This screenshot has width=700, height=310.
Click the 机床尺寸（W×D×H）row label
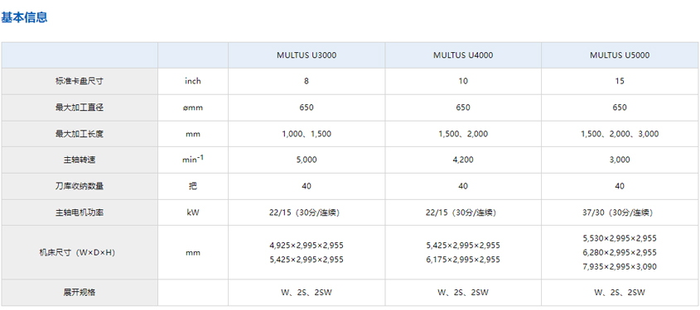[80, 252]
